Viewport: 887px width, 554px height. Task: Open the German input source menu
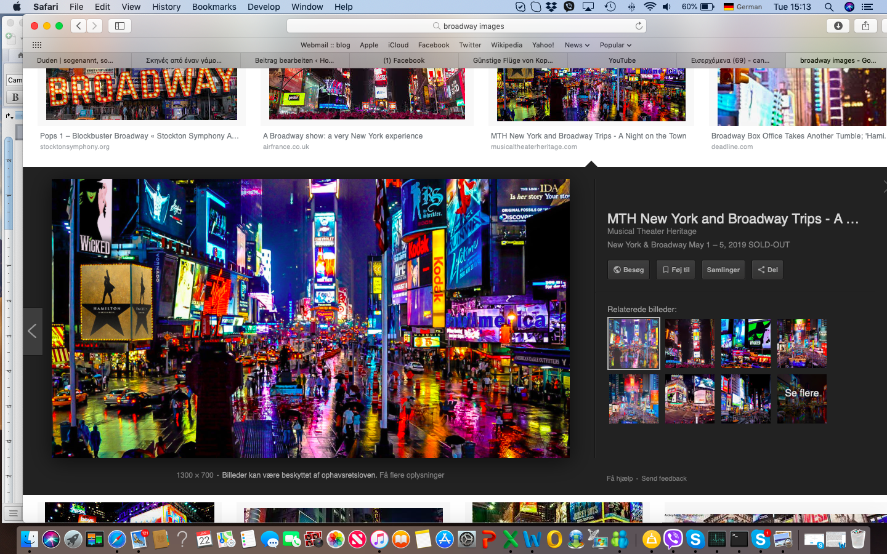click(743, 7)
